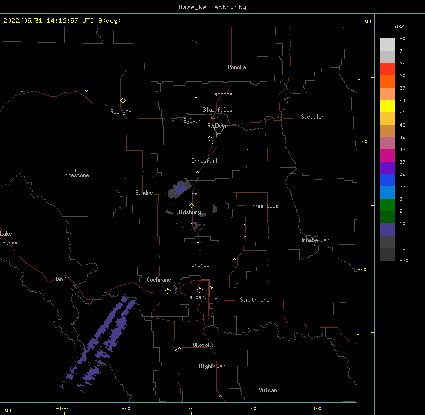This screenshot has height=415, width=425.
Task: Click the yellow station marker near RockyMH
Action: click(x=123, y=101)
